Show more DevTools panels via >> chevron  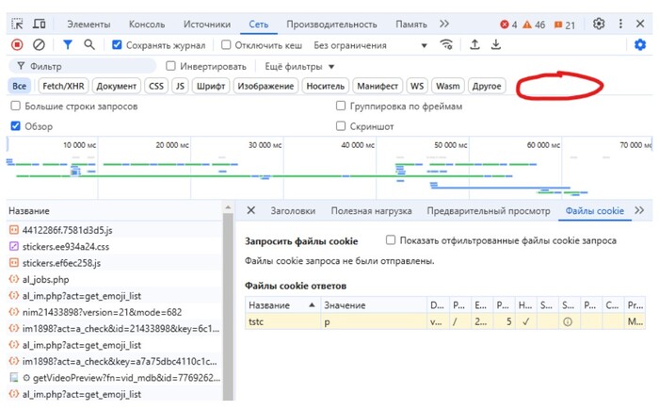pos(444,24)
